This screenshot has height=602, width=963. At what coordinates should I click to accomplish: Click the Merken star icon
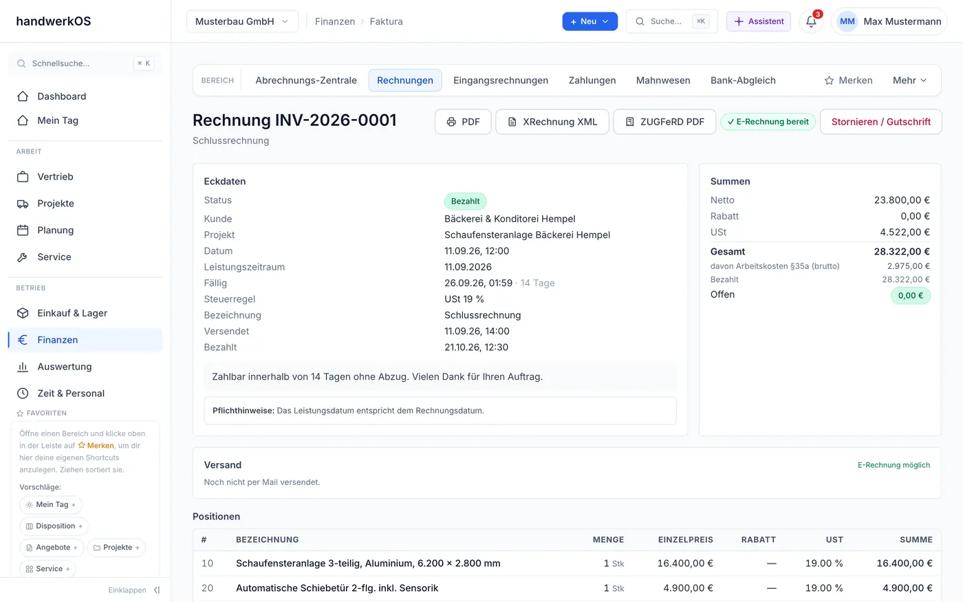point(829,80)
